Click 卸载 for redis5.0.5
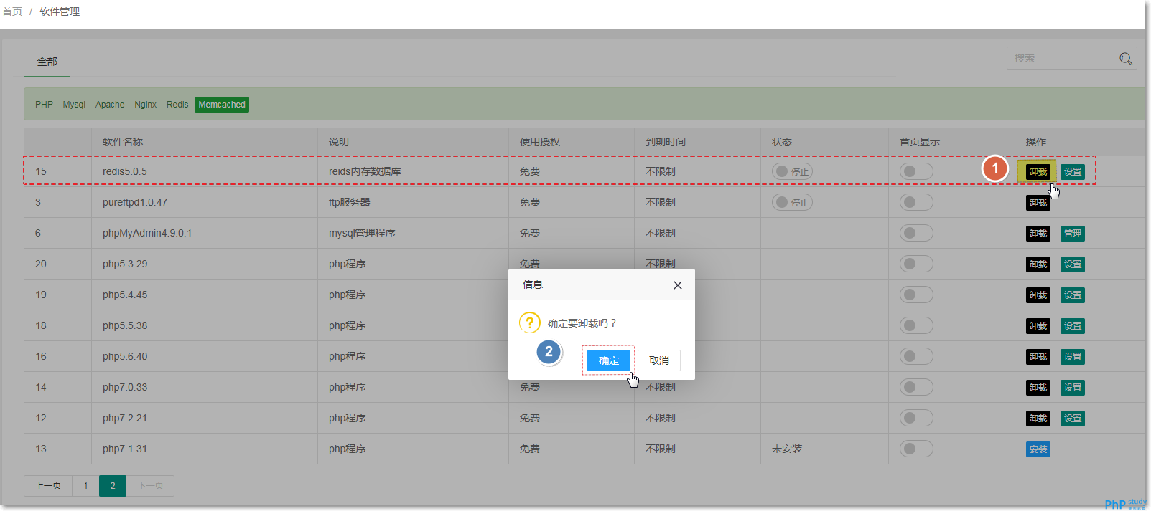 point(1038,172)
